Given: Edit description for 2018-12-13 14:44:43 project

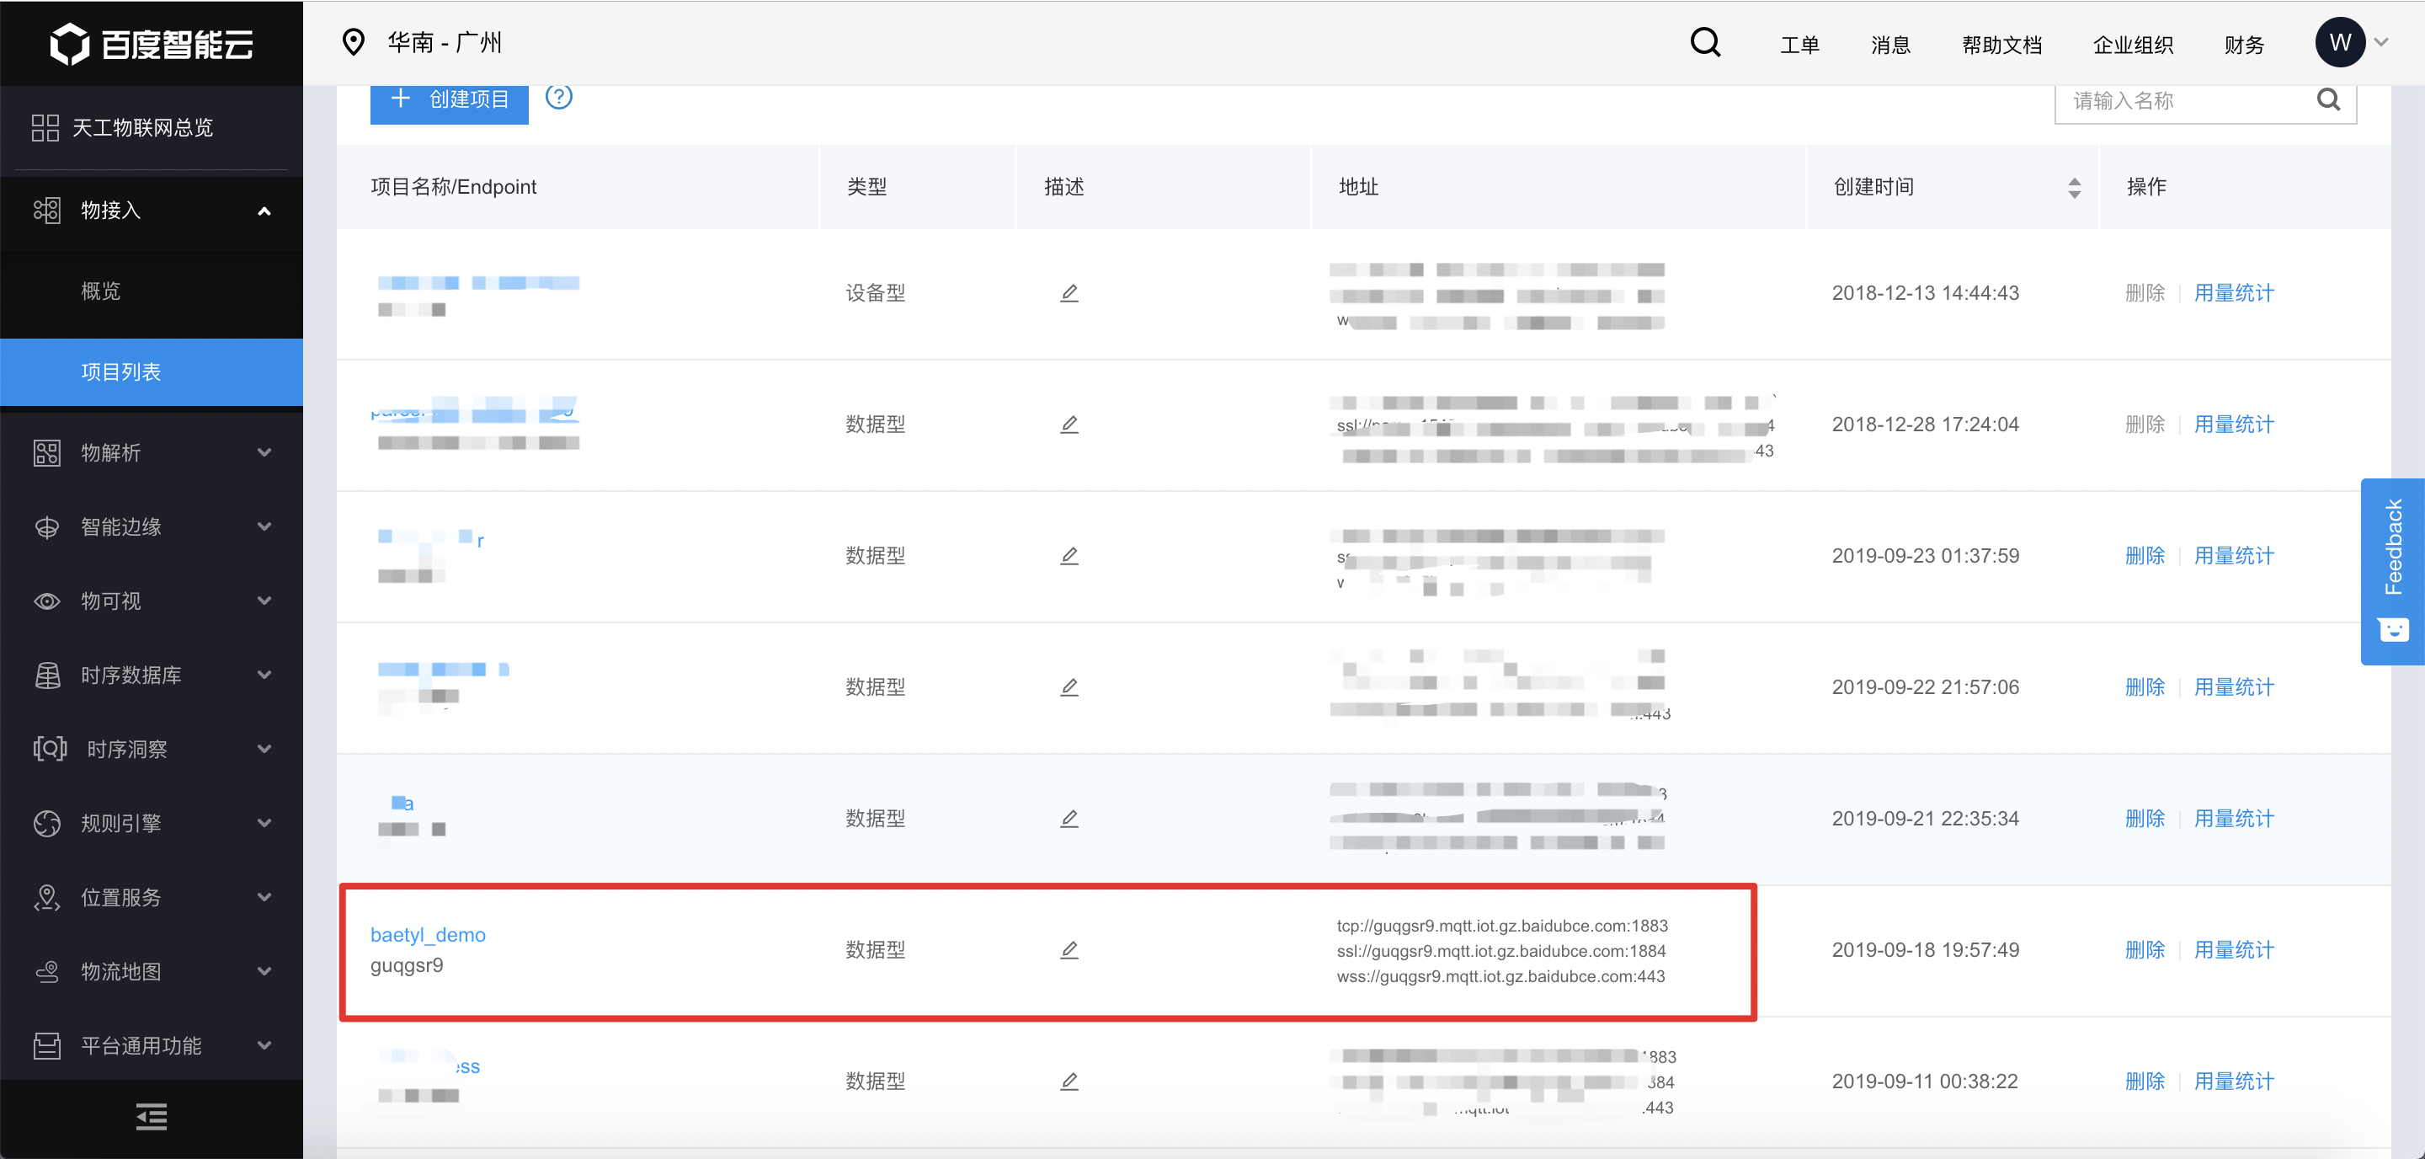Looking at the screenshot, I should click(1069, 293).
